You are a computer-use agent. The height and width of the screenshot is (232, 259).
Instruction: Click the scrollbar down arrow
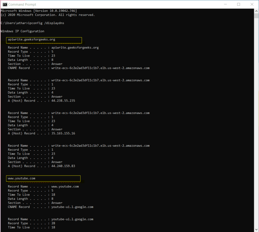tap(256, 230)
